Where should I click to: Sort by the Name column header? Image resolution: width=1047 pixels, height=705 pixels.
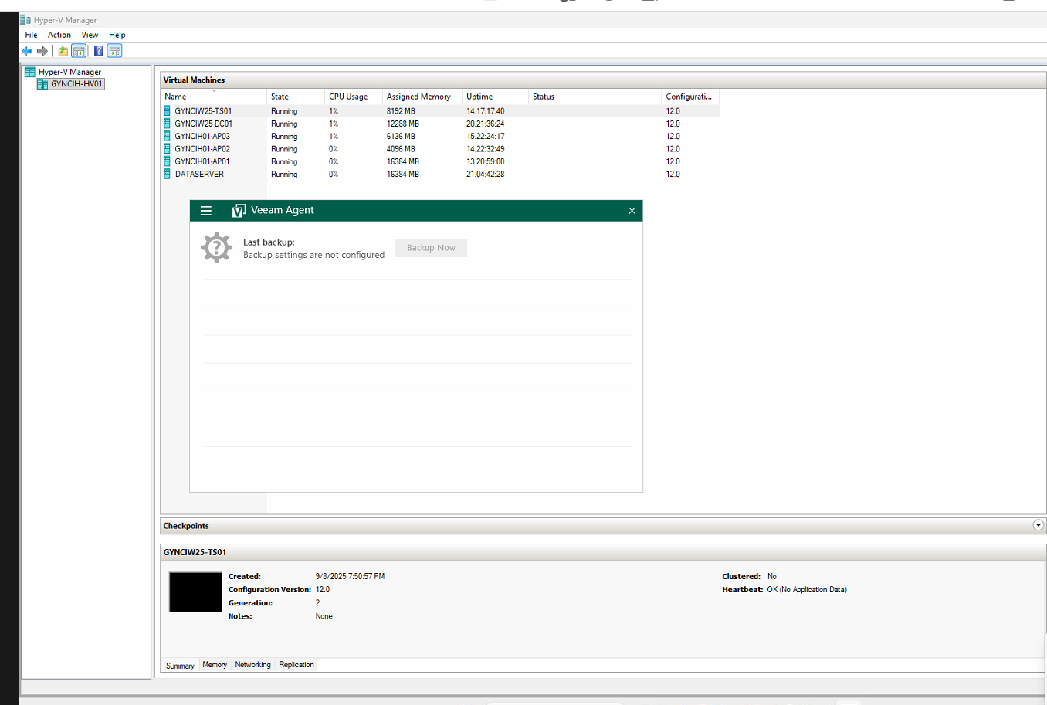(214, 97)
